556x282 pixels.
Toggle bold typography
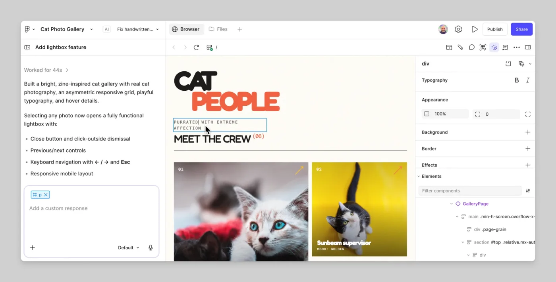point(517,80)
